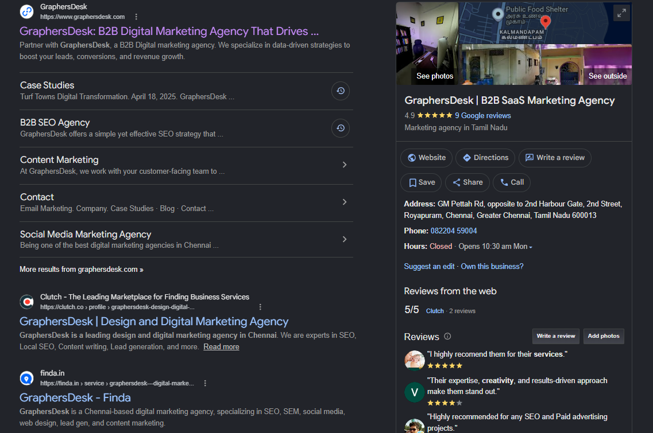Open the Content Marketing sitelink
This screenshot has height=433, width=653.
(x=59, y=160)
